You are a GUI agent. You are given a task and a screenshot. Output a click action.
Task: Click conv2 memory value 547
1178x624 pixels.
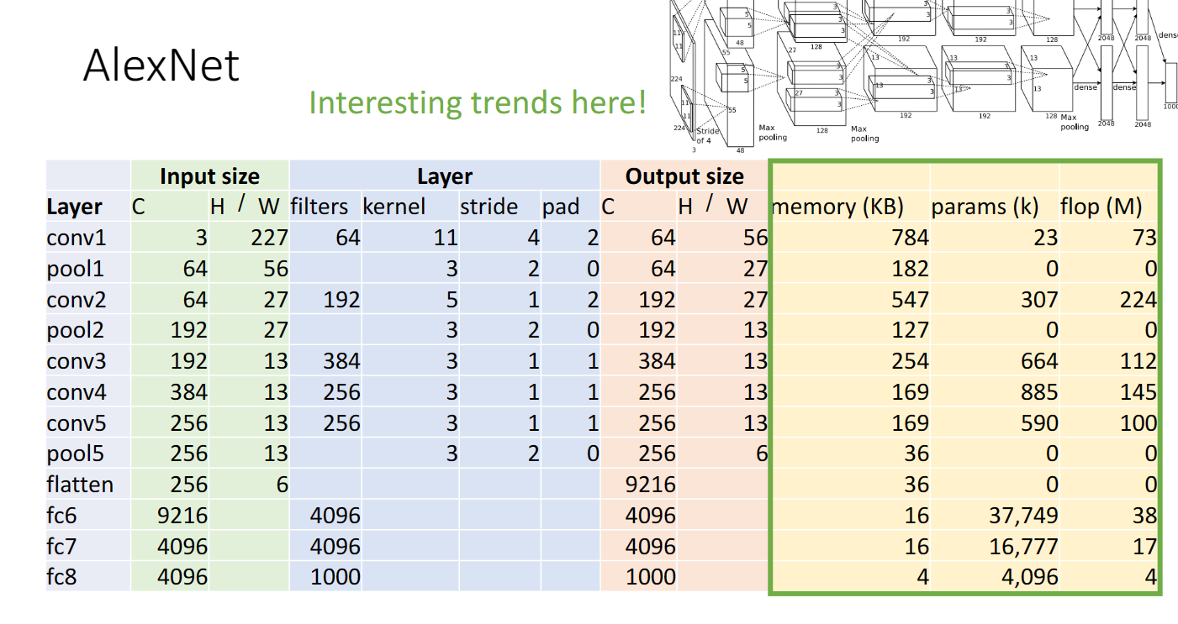tap(910, 299)
